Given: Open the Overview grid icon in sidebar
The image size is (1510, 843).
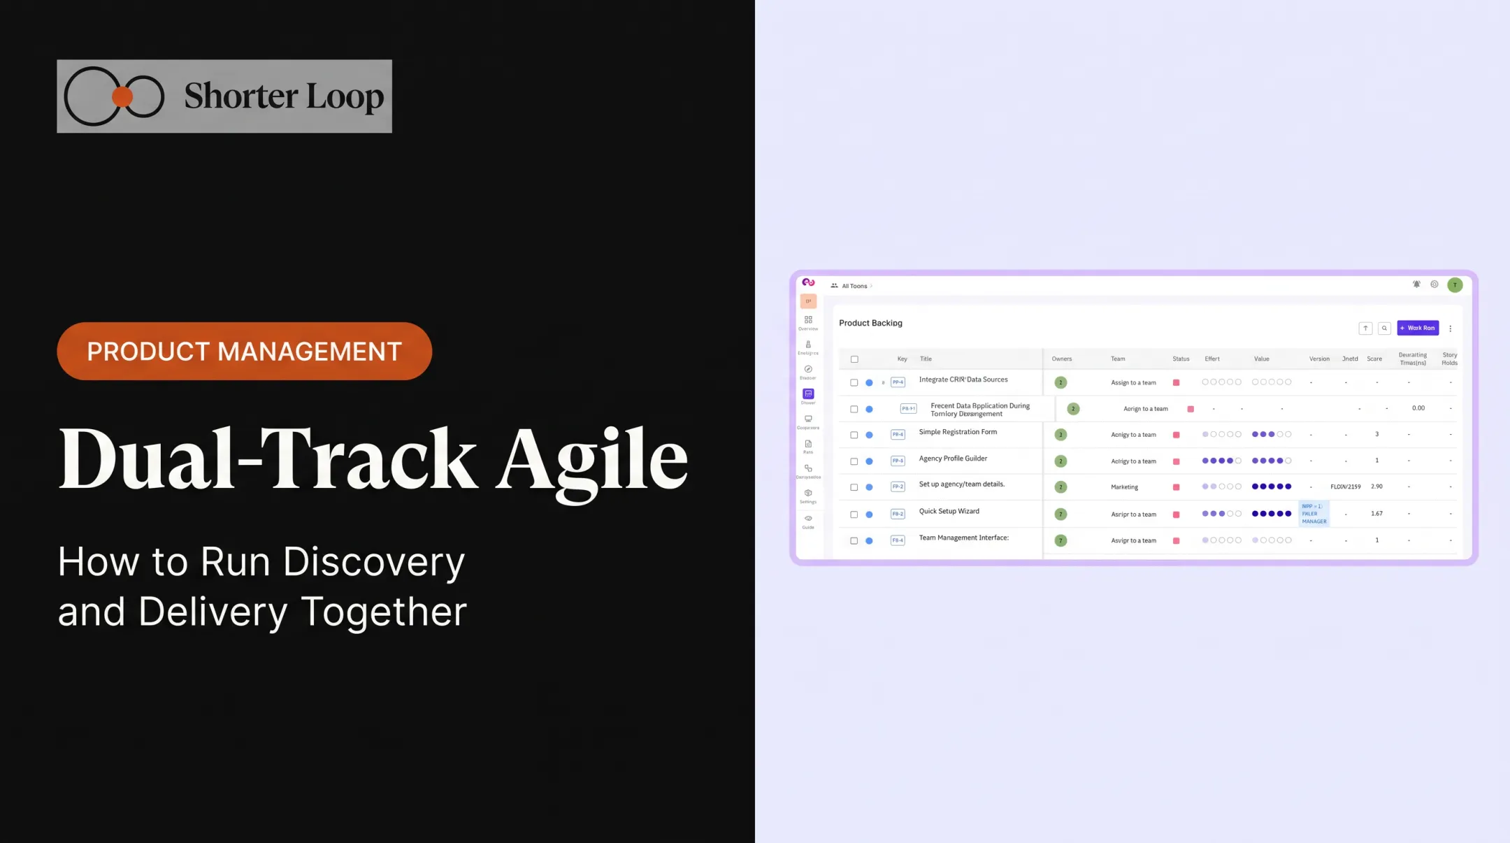Looking at the screenshot, I should pyautogui.click(x=808, y=319).
